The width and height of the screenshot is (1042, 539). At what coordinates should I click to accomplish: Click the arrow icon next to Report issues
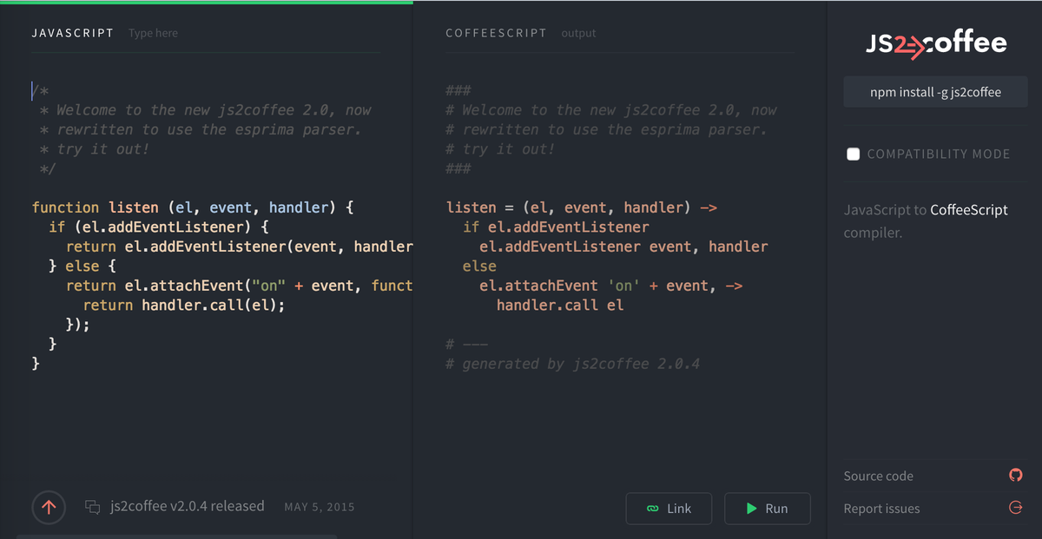[1015, 508]
